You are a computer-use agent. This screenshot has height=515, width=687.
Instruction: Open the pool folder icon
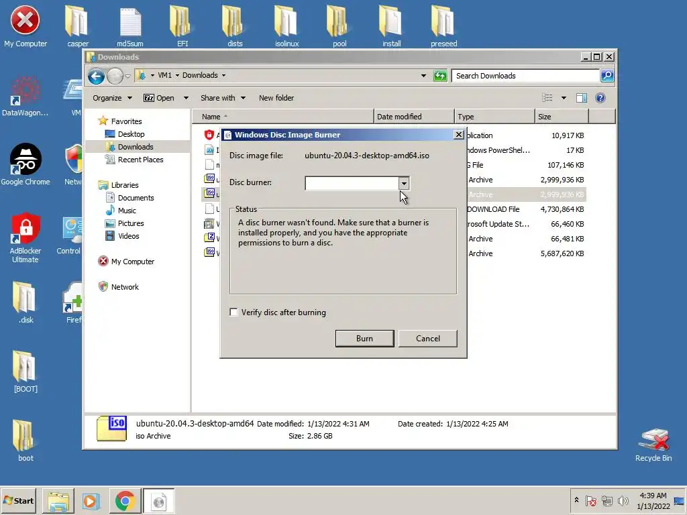click(339, 26)
